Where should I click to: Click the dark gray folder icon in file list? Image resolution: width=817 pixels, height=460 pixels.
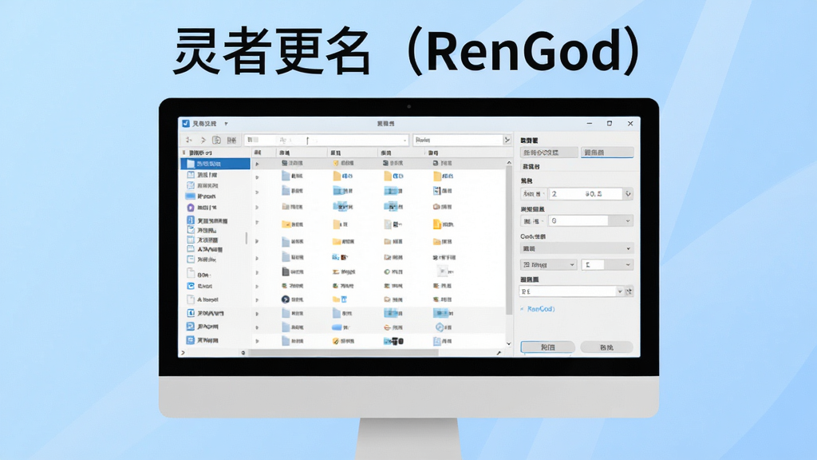(286, 272)
